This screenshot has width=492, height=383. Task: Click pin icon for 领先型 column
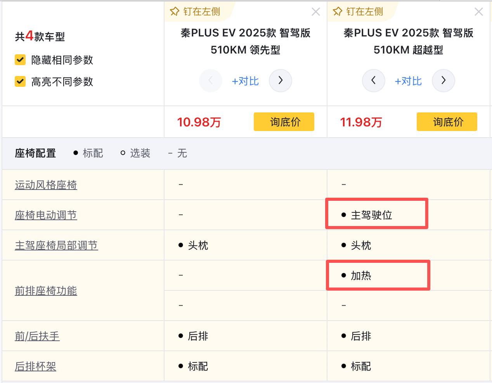coord(175,12)
